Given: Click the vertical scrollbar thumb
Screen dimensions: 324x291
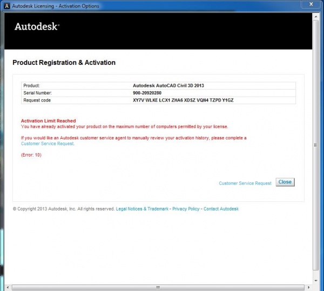Looking at the screenshot, I should [x=316, y=145].
